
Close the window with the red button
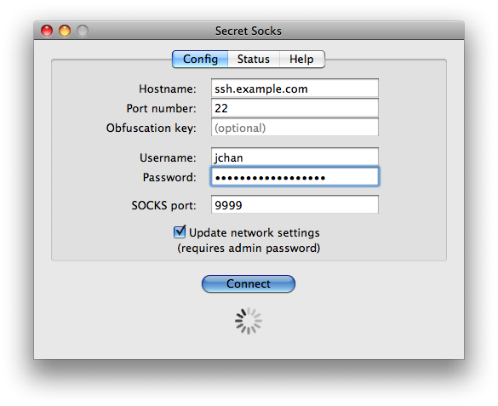[x=47, y=31]
